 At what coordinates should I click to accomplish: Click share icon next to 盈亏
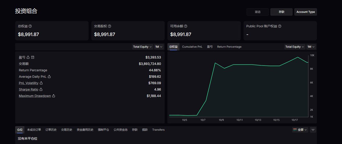tap(28, 57)
